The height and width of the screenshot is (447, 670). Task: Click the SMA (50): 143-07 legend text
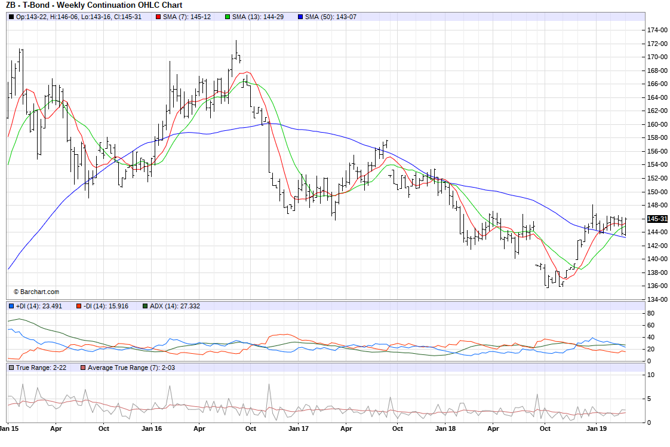point(331,17)
